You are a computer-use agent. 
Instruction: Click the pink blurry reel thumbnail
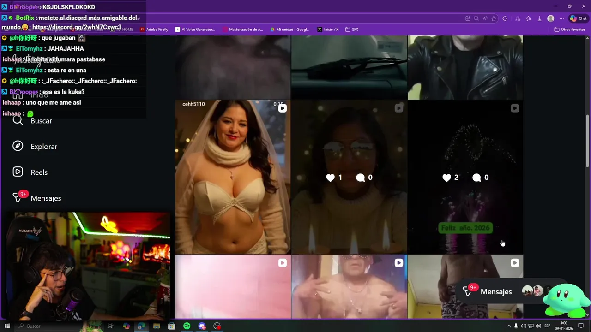(x=233, y=286)
